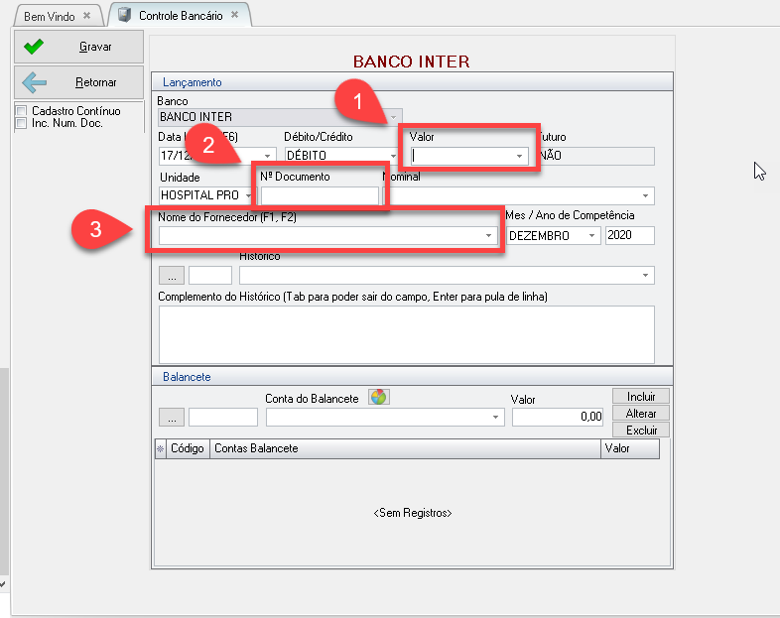Click the pie chart icon beside Conta do Balancete
This screenshot has width=780, height=618.
(378, 397)
